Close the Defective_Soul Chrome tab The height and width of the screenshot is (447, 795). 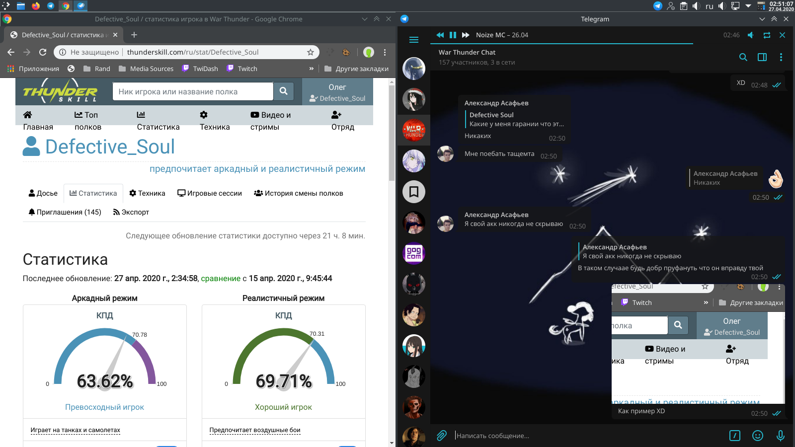click(115, 35)
